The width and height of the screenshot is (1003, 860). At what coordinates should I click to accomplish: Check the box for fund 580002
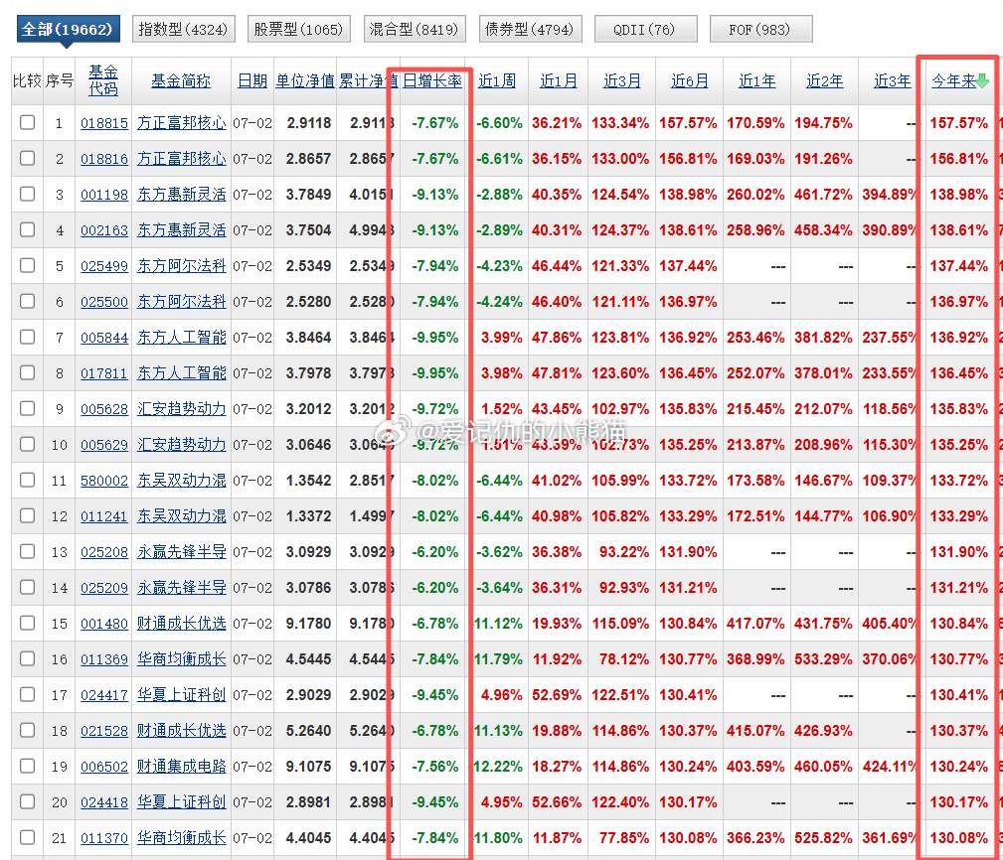28,480
